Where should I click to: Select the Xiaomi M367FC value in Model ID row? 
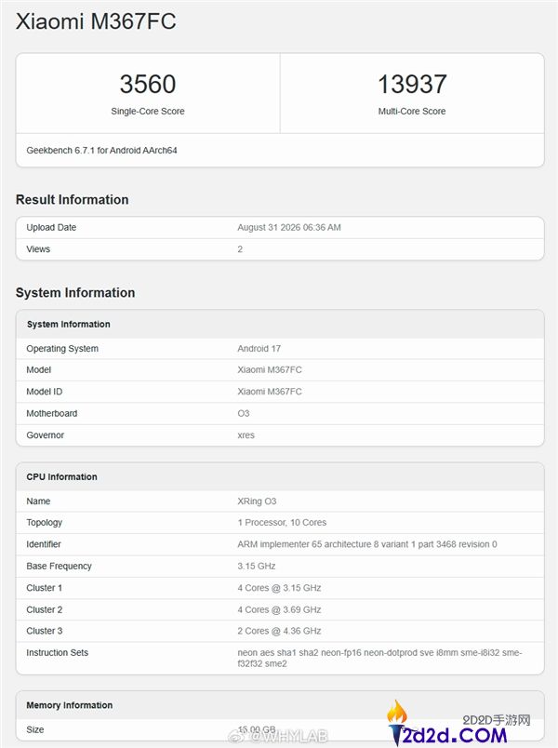click(270, 392)
